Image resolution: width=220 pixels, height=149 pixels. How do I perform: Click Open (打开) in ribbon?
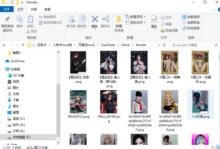167,17
